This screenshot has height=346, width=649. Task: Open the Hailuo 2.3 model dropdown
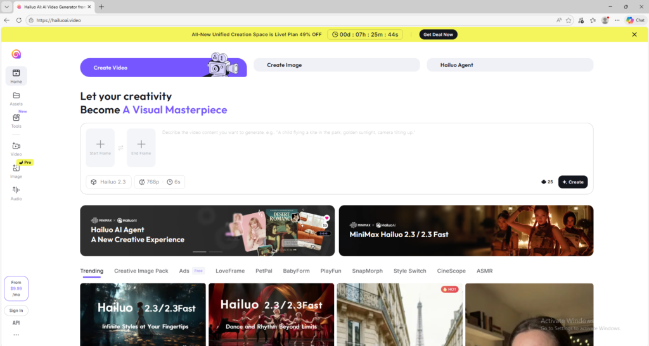(108, 182)
